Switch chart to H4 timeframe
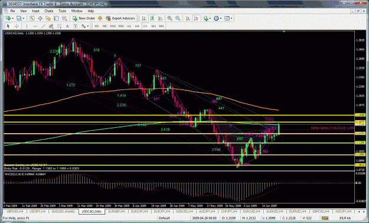Image resolution: width=369 pixels, height=223 pixels. [137, 26]
